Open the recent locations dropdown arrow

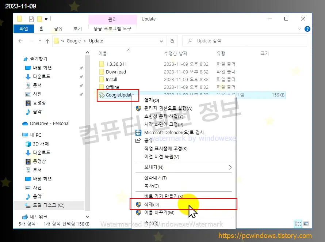tap(40, 41)
